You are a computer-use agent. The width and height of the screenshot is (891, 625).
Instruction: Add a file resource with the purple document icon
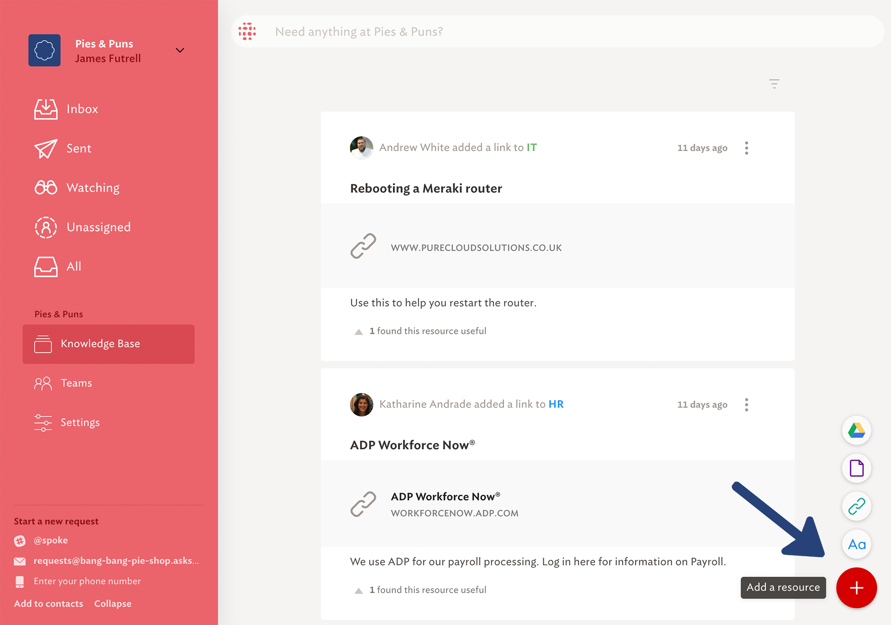click(x=857, y=468)
